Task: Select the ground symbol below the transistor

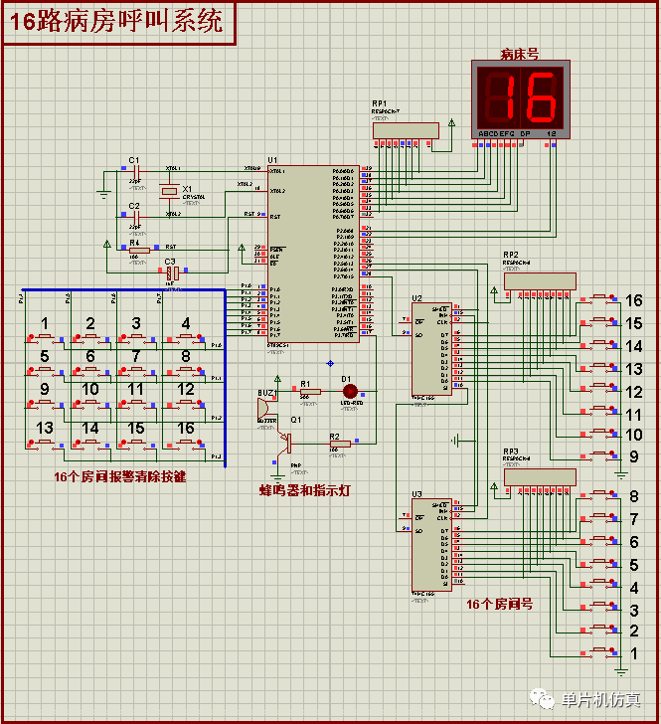Action: click(277, 477)
